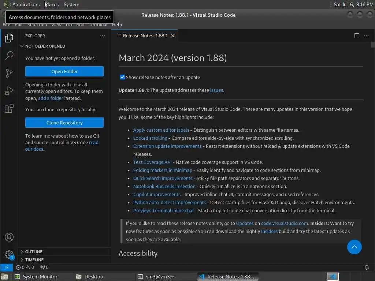The width and height of the screenshot is (375, 281).
Task: Open the Source Control view icon
Action: tap(9, 73)
